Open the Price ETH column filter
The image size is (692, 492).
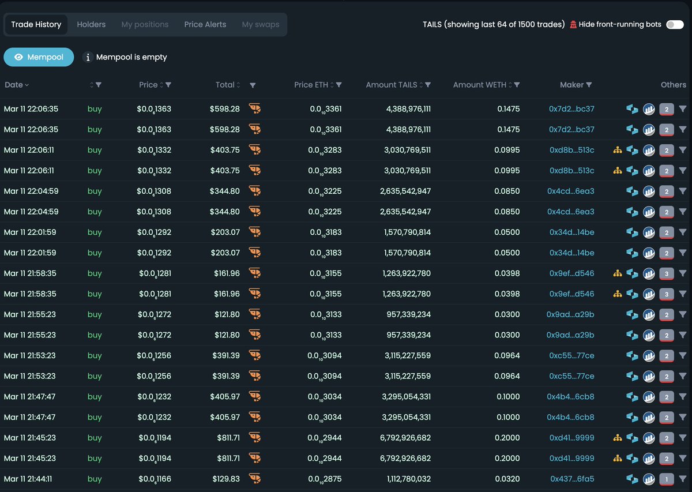click(339, 85)
